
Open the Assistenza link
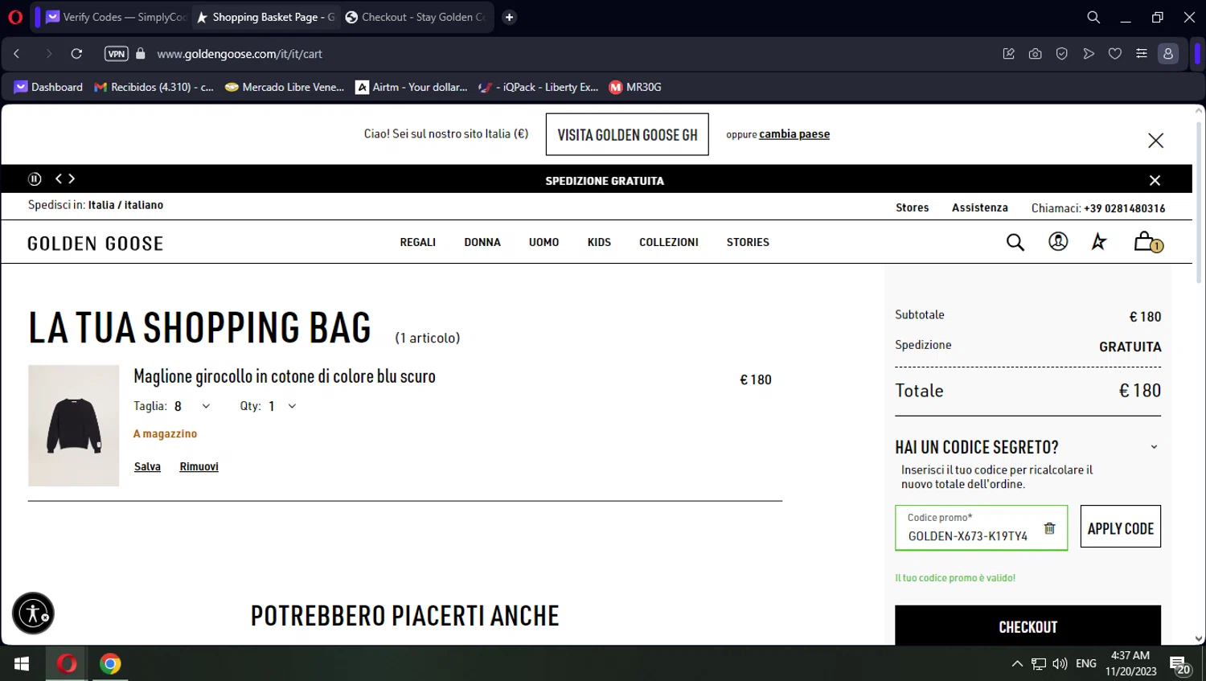pos(979,207)
